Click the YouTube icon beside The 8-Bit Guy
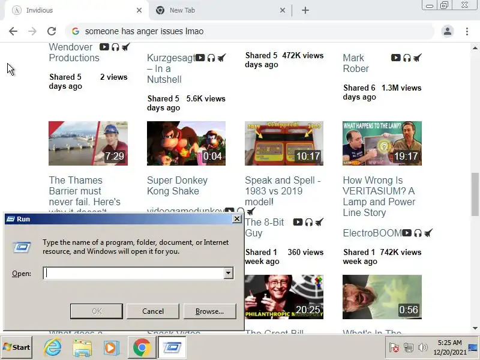Image resolution: width=480 pixels, height=360 pixels. tap(298, 222)
